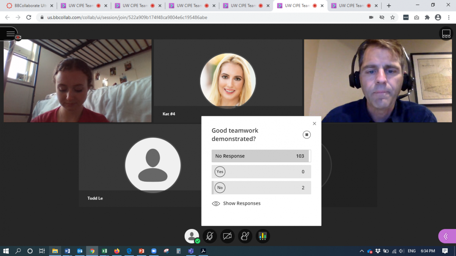Toggle the eye icon for responses
456x256 pixels.
point(216,204)
